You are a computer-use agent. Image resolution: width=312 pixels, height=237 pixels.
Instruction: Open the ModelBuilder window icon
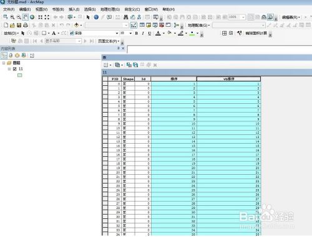177,26
